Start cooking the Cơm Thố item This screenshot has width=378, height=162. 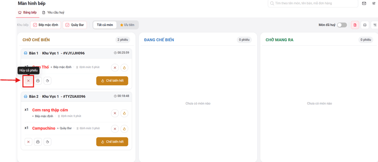point(124,68)
